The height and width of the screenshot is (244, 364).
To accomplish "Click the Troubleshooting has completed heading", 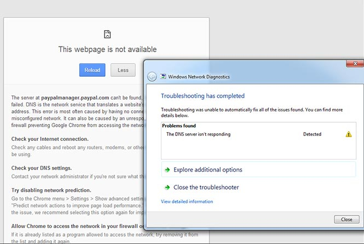I will click(203, 96).
